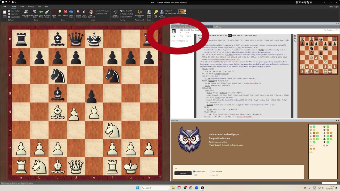Click the 8.fxg7 move in notation

[255, 36]
